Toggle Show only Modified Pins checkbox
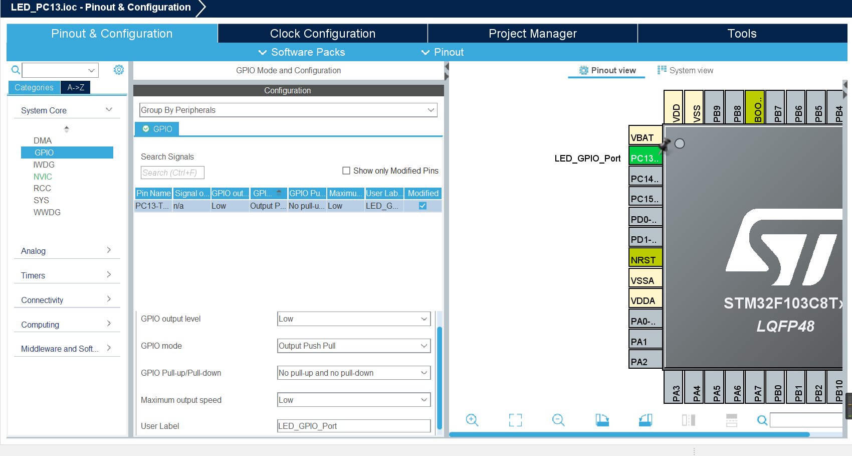Viewport: 852px width, 456px height. coord(346,171)
